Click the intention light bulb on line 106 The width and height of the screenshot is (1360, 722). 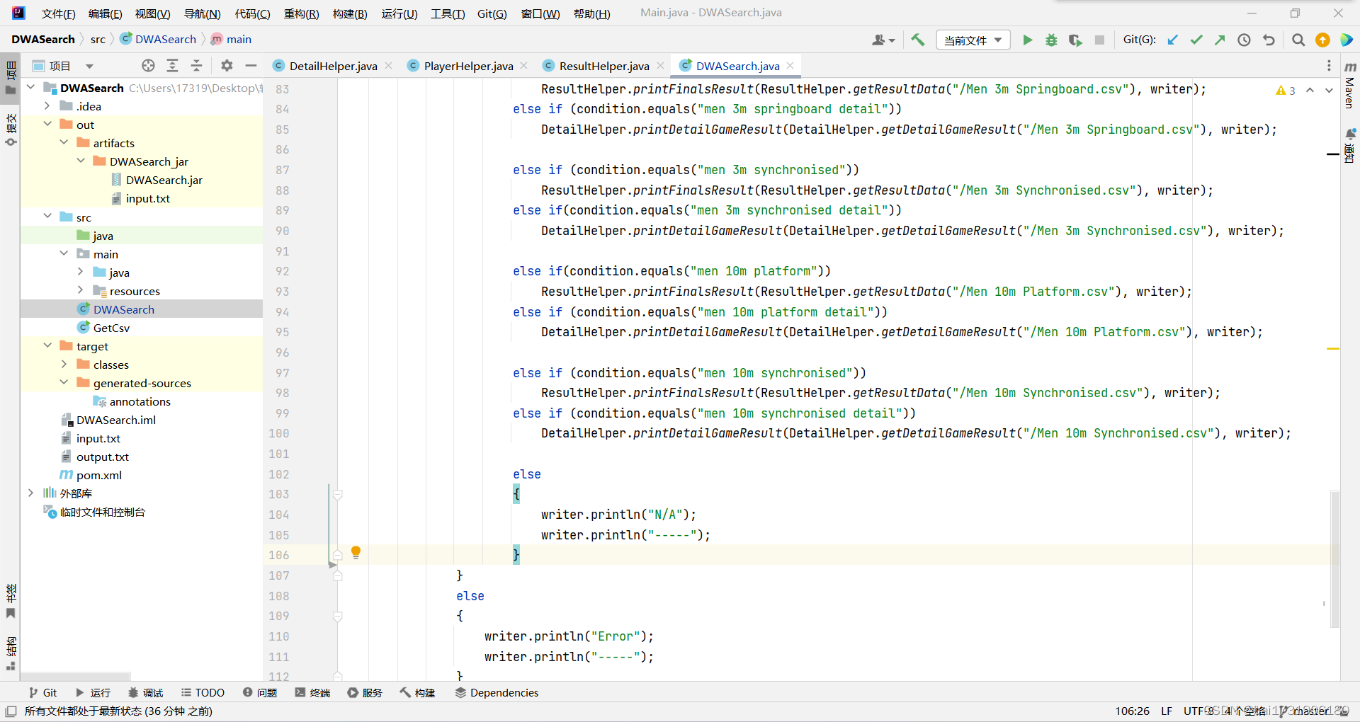356,552
